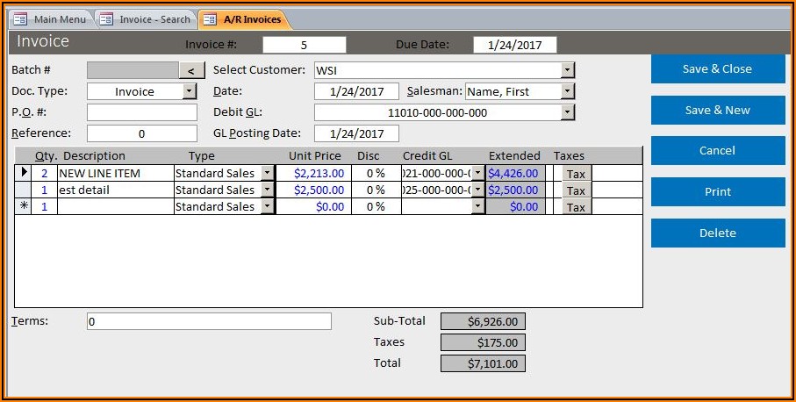Click the Save & New button
Image resolution: width=796 pixels, height=402 pixels.
717,111
